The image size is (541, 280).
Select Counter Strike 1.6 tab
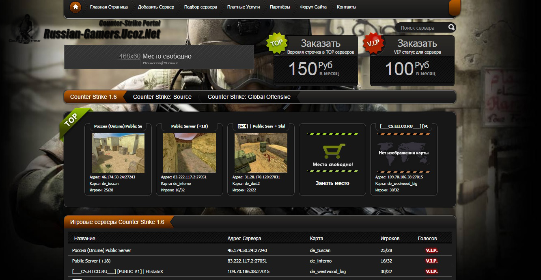tap(93, 97)
